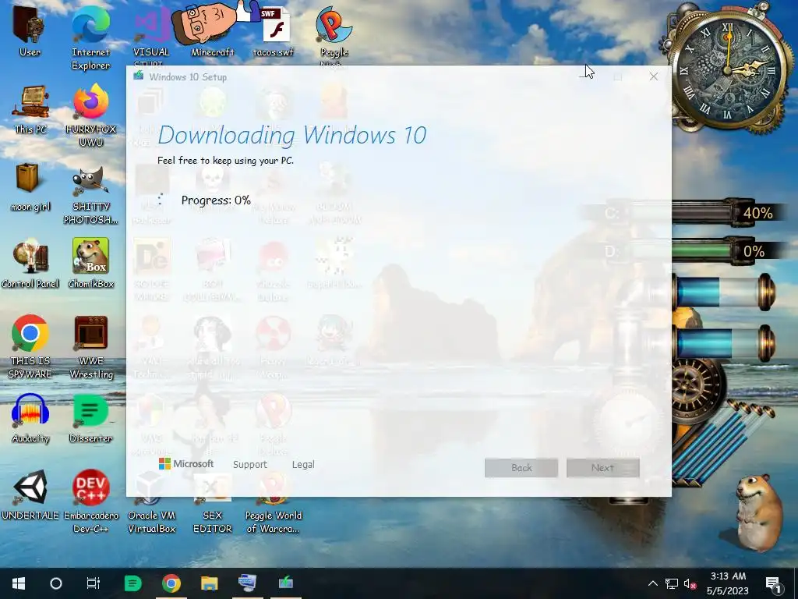
Task: Open the tacos.swf file icon
Action: [x=274, y=31]
